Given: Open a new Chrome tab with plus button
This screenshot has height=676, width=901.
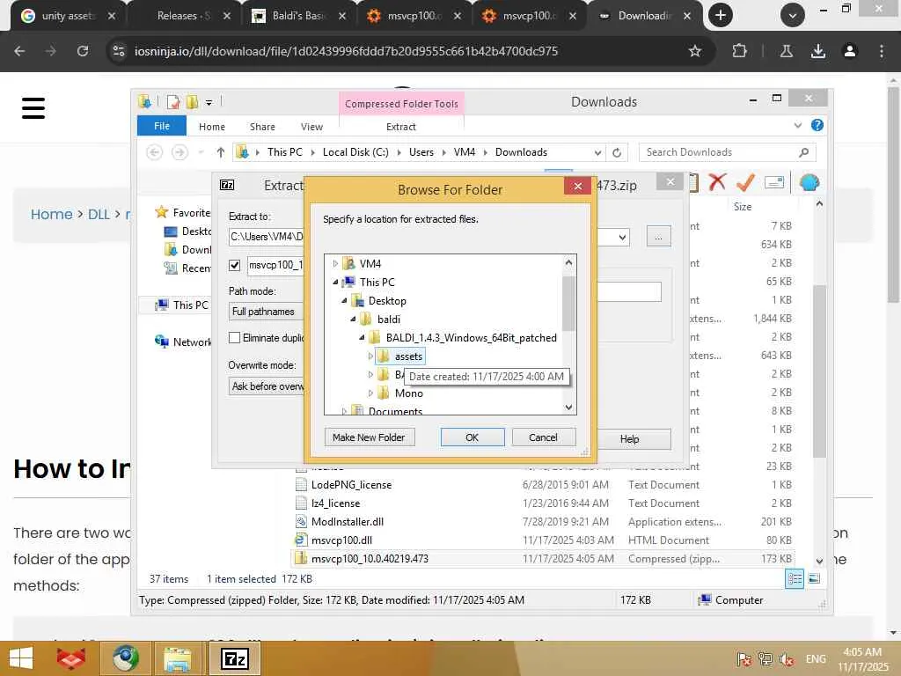Looking at the screenshot, I should [720, 16].
